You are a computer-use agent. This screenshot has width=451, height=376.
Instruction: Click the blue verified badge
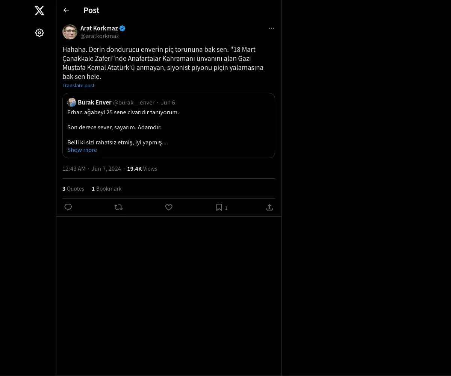coord(123,28)
